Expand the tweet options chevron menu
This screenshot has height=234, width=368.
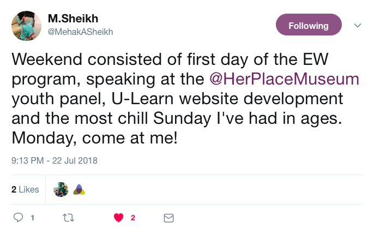tap(358, 25)
